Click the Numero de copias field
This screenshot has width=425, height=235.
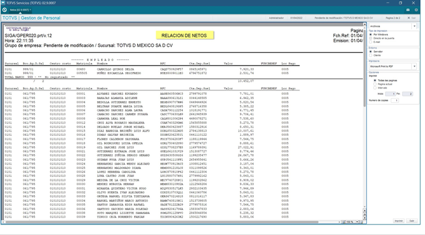(x=394, y=100)
